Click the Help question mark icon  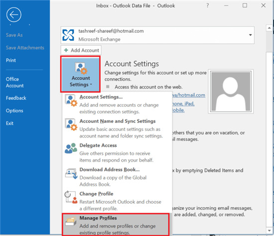point(208,5)
